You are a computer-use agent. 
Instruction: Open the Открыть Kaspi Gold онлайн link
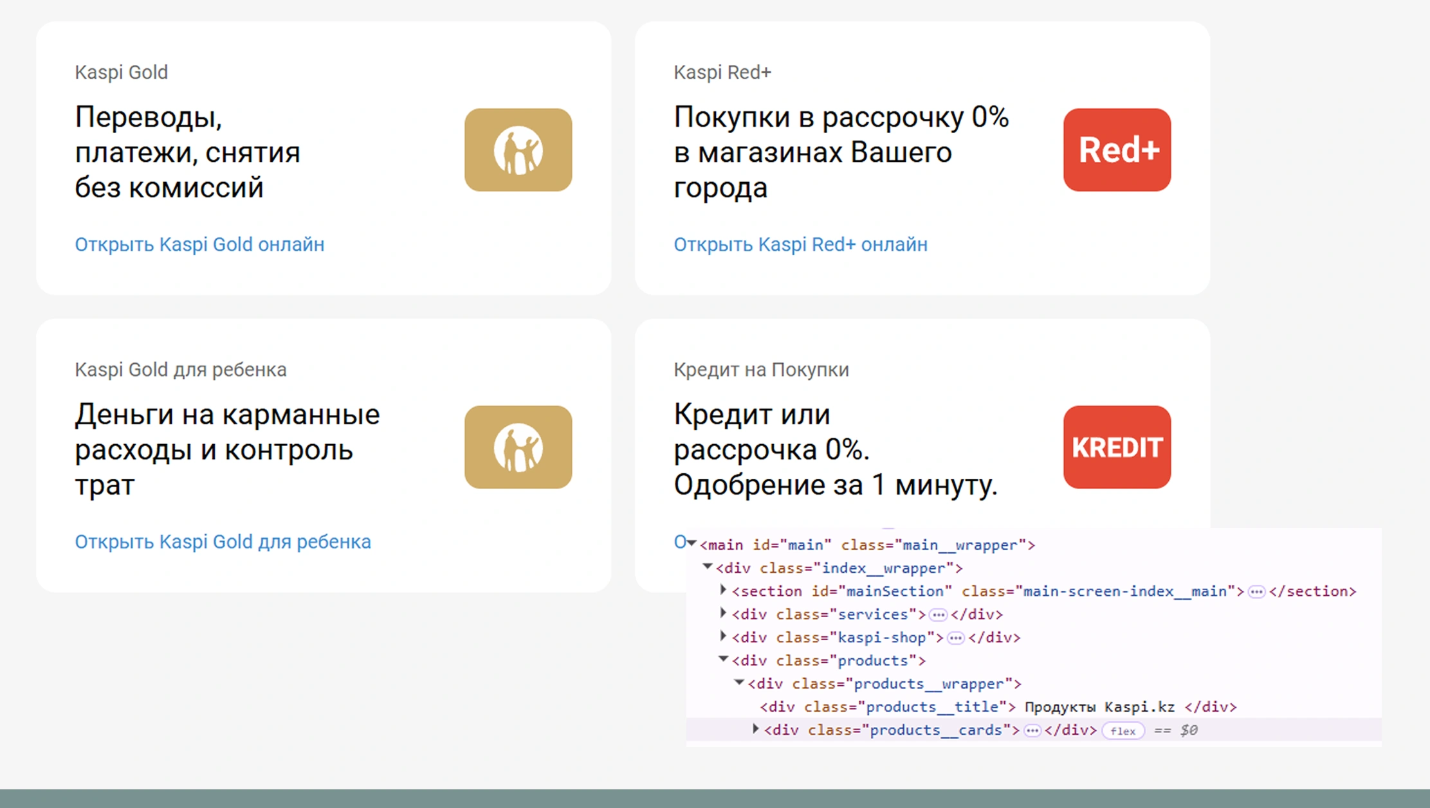click(199, 244)
